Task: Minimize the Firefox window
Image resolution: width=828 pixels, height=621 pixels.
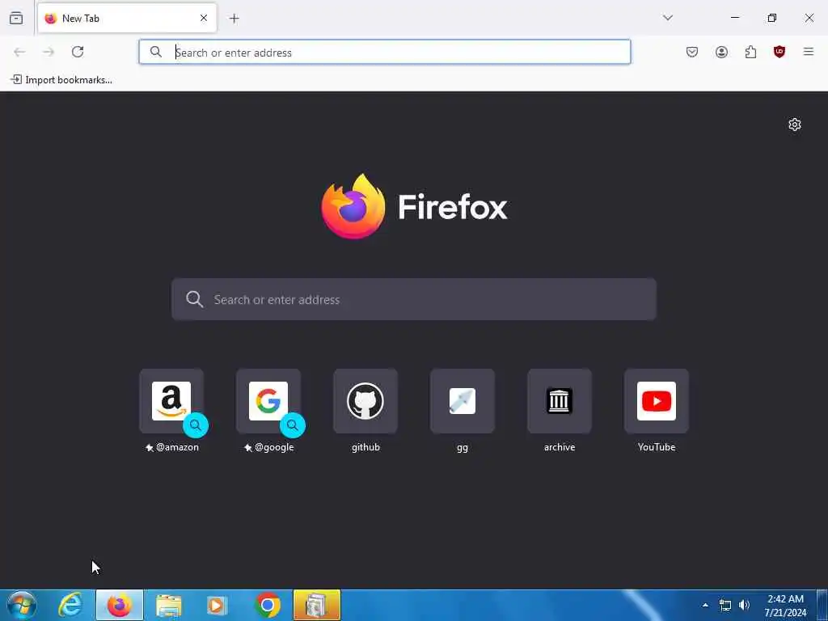Action: coord(734,18)
